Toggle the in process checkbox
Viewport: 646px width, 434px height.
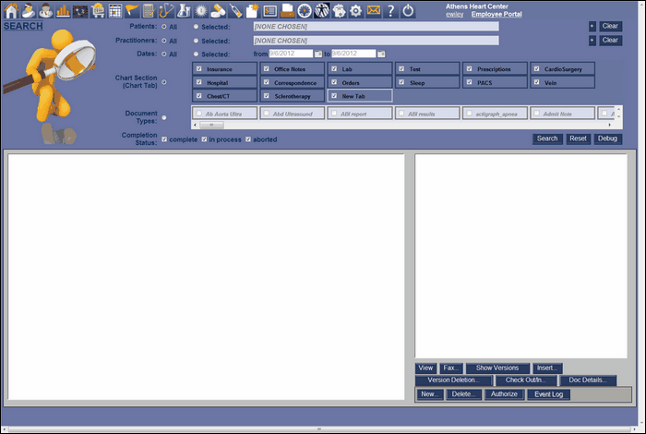point(204,139)
